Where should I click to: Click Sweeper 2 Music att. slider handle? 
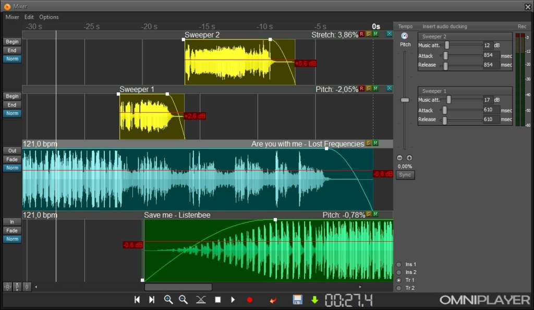447,45
